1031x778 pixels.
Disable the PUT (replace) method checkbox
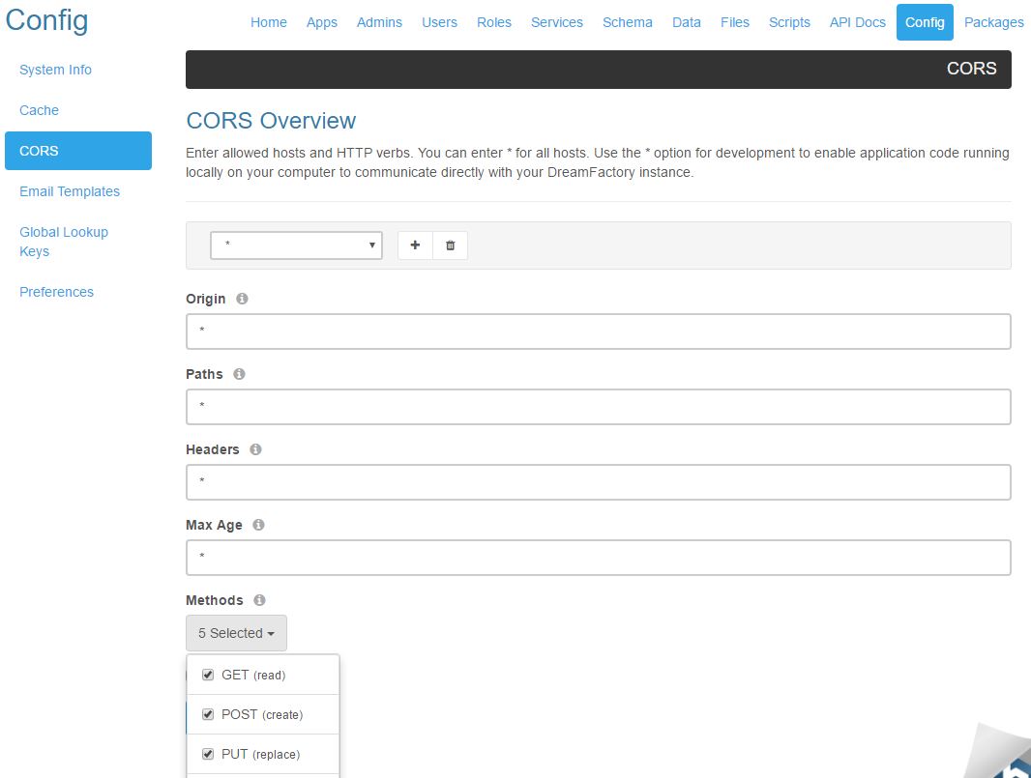[x=208, y=754]
